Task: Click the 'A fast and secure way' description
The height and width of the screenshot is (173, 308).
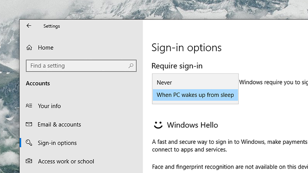Action: (x=230, y=146)
